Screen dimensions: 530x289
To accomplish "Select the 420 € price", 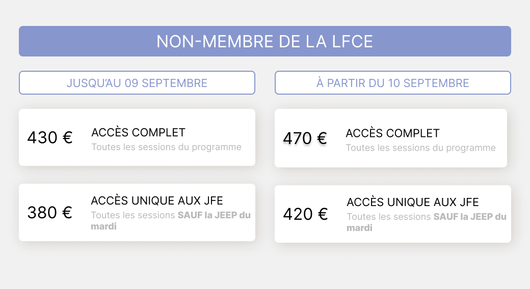I will coord(305,214).
